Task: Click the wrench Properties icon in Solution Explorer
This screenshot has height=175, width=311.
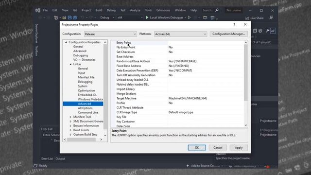Action: point(267,31)
